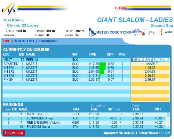This screenshot has height=139, width=174.
Task: Click the Second Run label
Action: 162,25
